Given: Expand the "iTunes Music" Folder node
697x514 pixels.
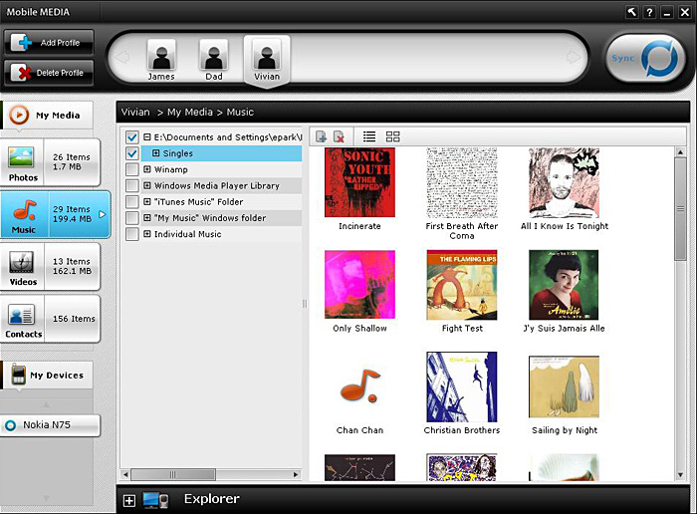Looking at the screenshot, I should [x=147, y=201].
